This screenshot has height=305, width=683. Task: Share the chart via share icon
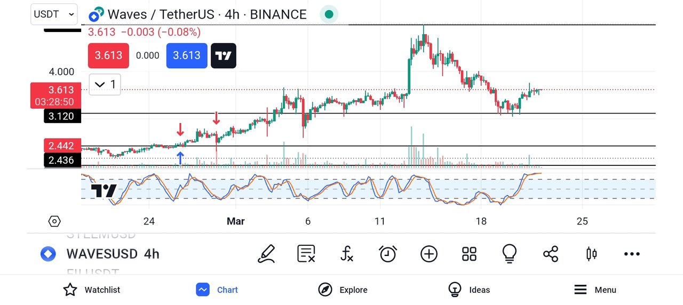[x=551, y=254]
